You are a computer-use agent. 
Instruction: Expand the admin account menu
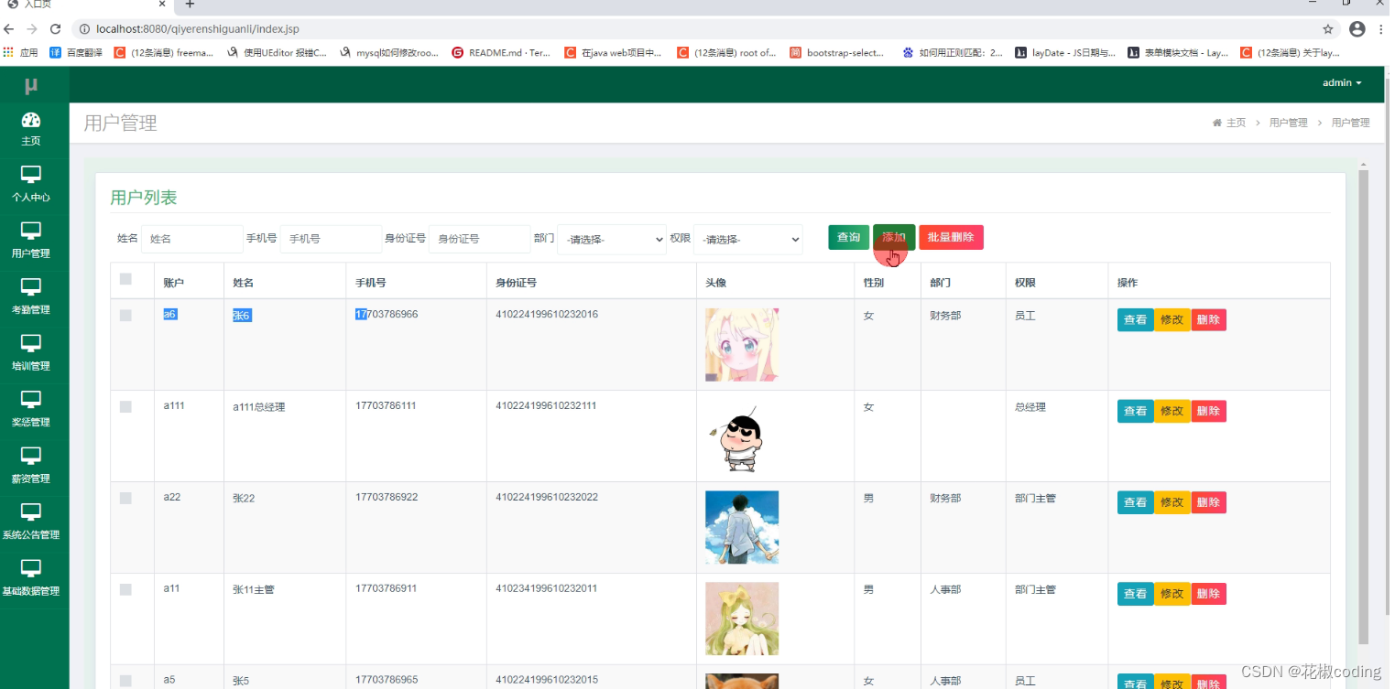(1341, 82)
